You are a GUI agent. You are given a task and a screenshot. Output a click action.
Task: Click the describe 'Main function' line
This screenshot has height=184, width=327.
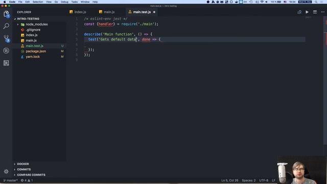point(118,34)
